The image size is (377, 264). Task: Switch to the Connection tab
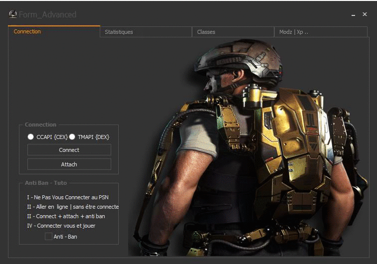[x=54, y=31]
